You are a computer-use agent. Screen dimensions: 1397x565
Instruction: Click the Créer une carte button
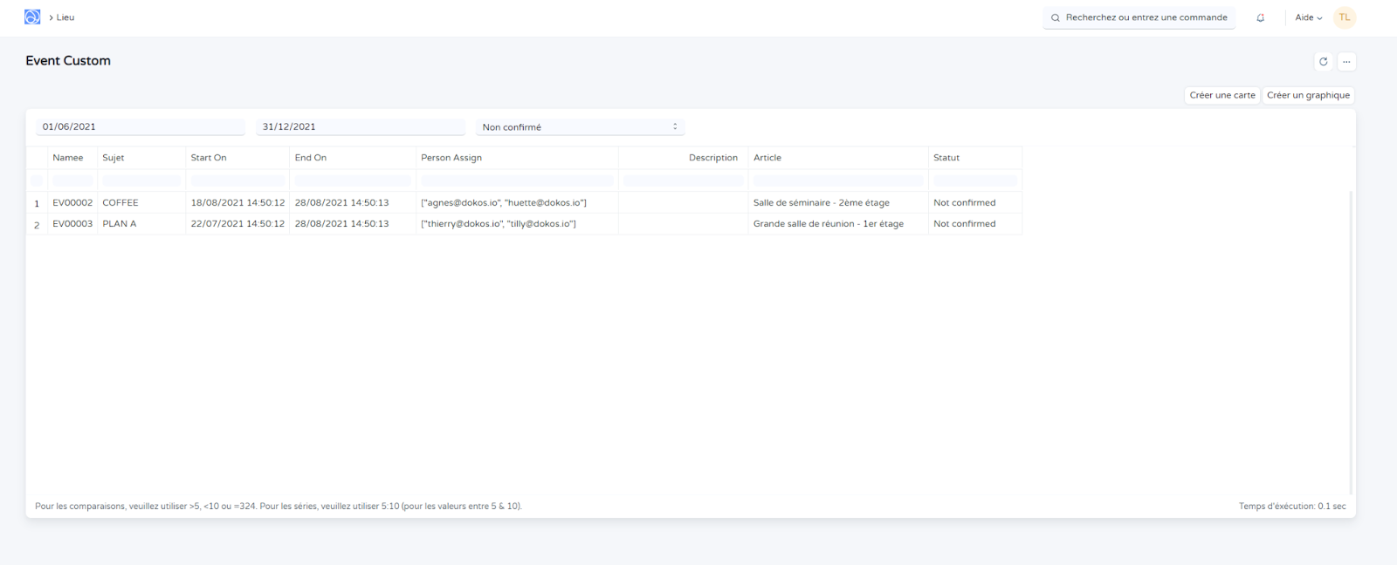pos(1222,95)
